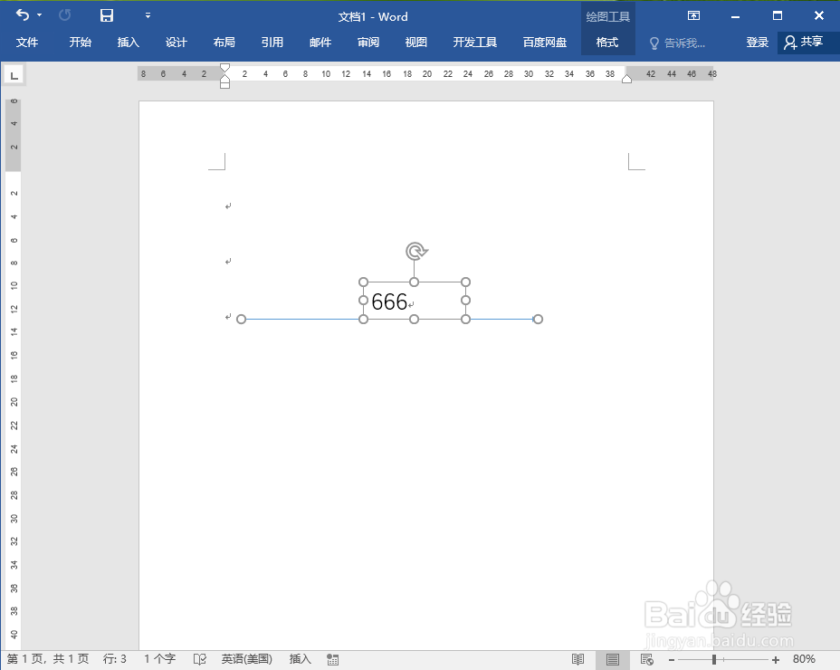The height and width of the screenshot is (670, 840).
Task: Click the 行: 3 status bar entry
Action: pos(115,659)
